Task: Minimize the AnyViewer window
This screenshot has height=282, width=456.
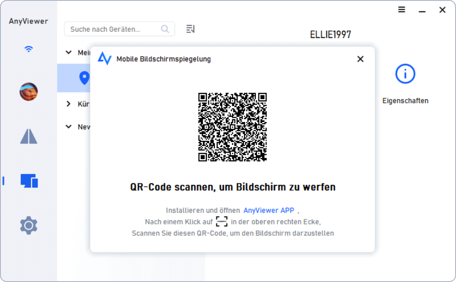Action: tap(422, 11)
